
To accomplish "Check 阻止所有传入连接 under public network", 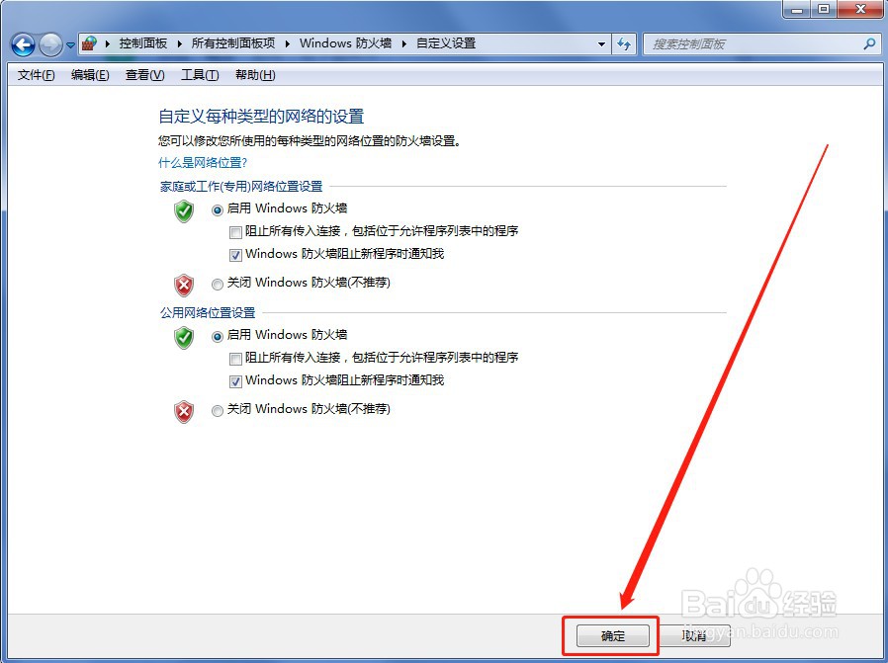I will (235, 359).
